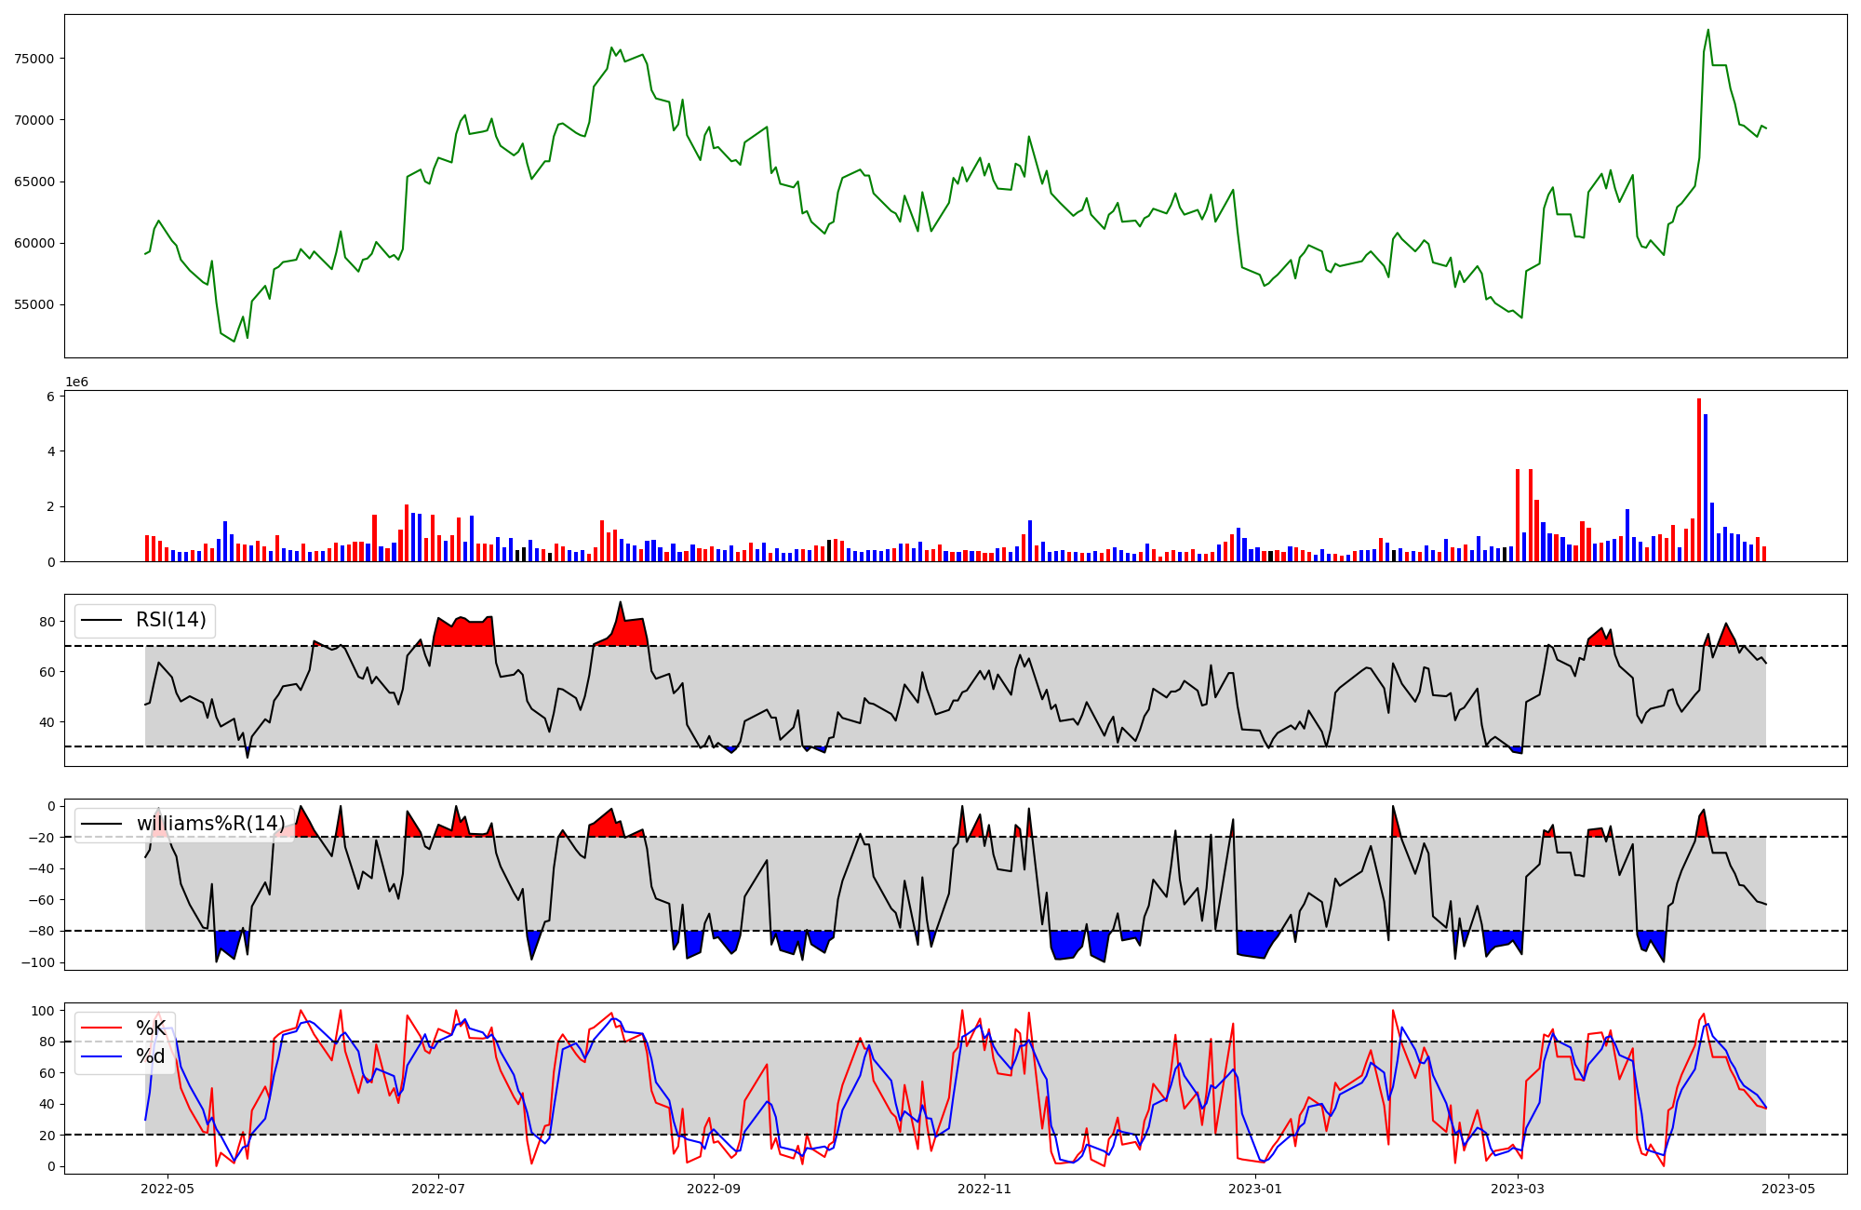Viewport: 1861px width, 1210px height.
Task: Click the 2023-01 x-axis date label
Action: click(1256, 1189)
